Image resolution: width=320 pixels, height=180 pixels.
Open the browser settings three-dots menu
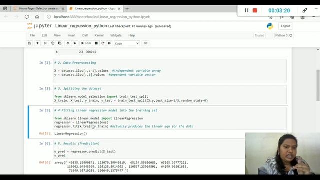[313, 17]
